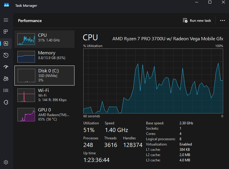Viewport: 229px width, 169px height.
Task: Click the threads count 3616
Action: pos(111,145)
